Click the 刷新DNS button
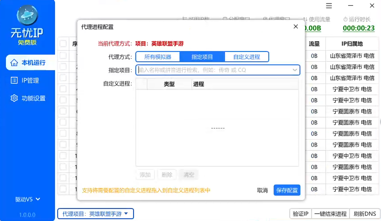Screen dimensions: 381x221 point(365,214)
